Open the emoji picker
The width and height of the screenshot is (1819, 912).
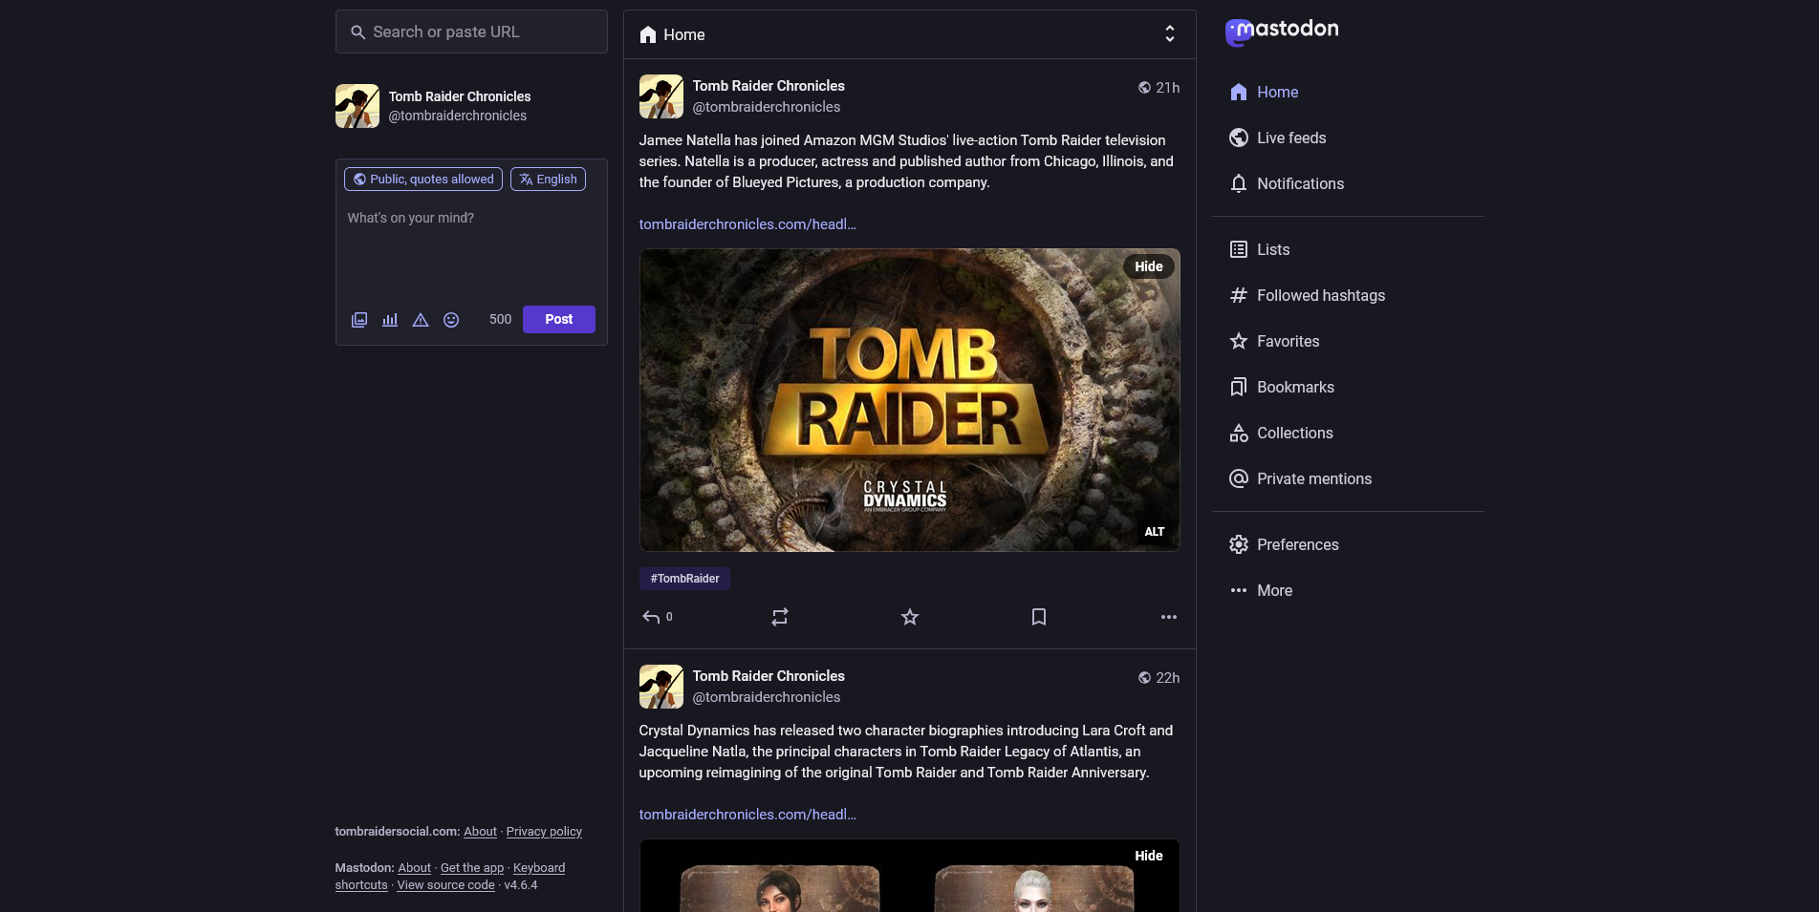pos(451,320)
